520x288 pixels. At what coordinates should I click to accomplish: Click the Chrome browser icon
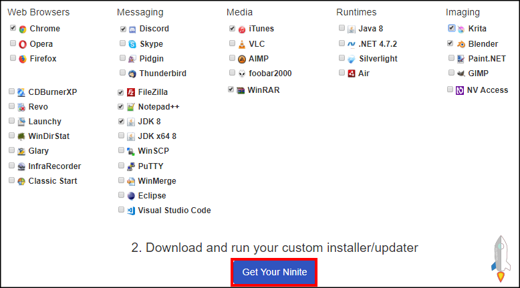23,29
